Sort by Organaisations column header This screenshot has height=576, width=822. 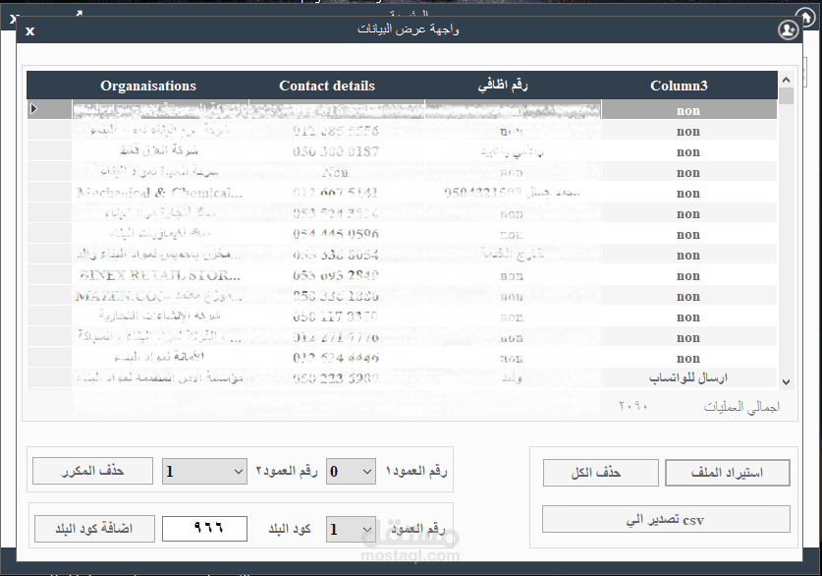point(148,86)
